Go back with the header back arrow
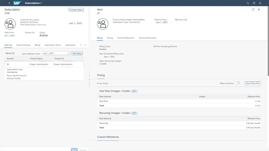The width and height of the screenshot is (269, 151). point(9,3)
